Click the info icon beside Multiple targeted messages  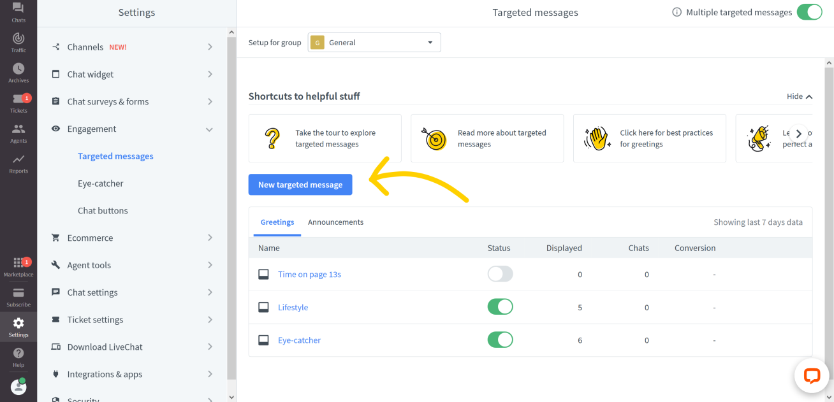coord(677,12)
